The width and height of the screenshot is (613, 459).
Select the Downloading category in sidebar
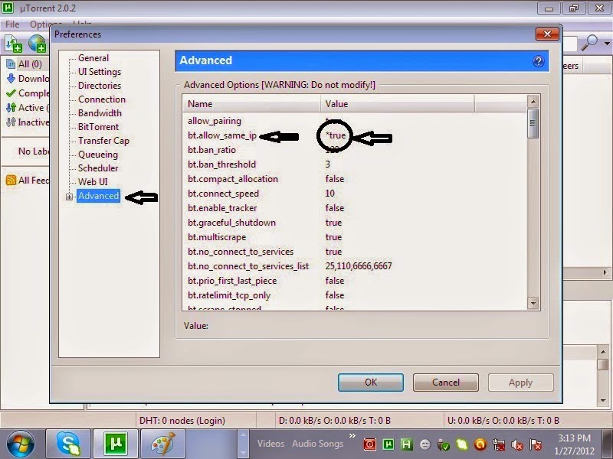(28, 79)
